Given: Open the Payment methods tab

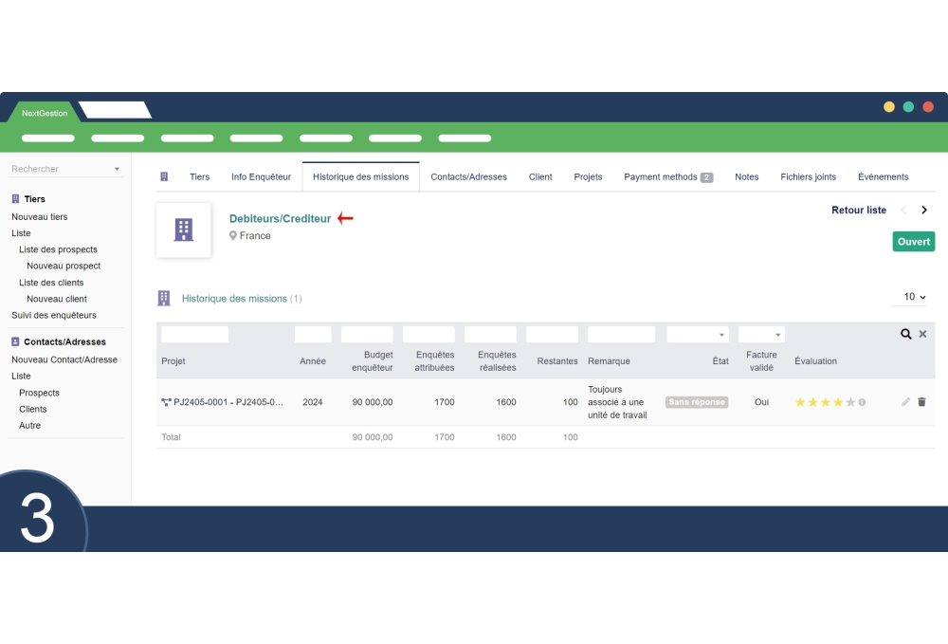Looking at the screenshot, I should point(667,177).
